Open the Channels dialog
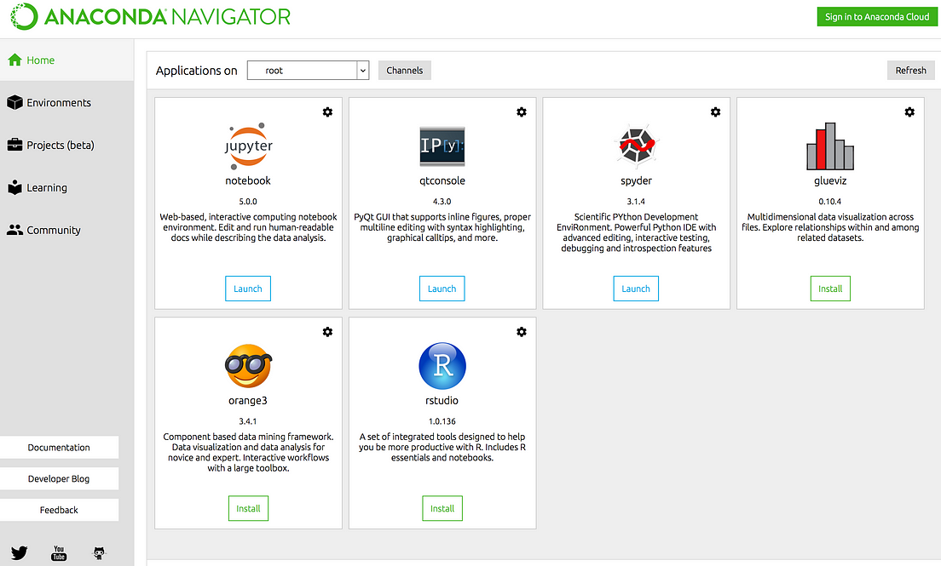This screenshot has width=941, height=566. click(x=405, y=70)
